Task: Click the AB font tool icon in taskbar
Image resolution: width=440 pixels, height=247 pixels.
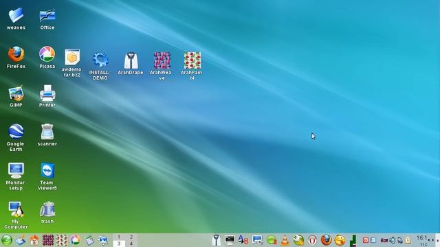Action: tap(243, 240)
